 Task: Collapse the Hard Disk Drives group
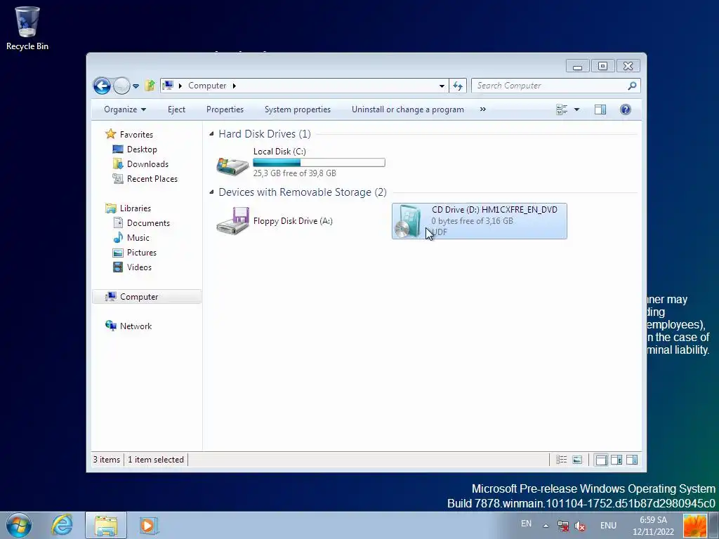[211, 134]
